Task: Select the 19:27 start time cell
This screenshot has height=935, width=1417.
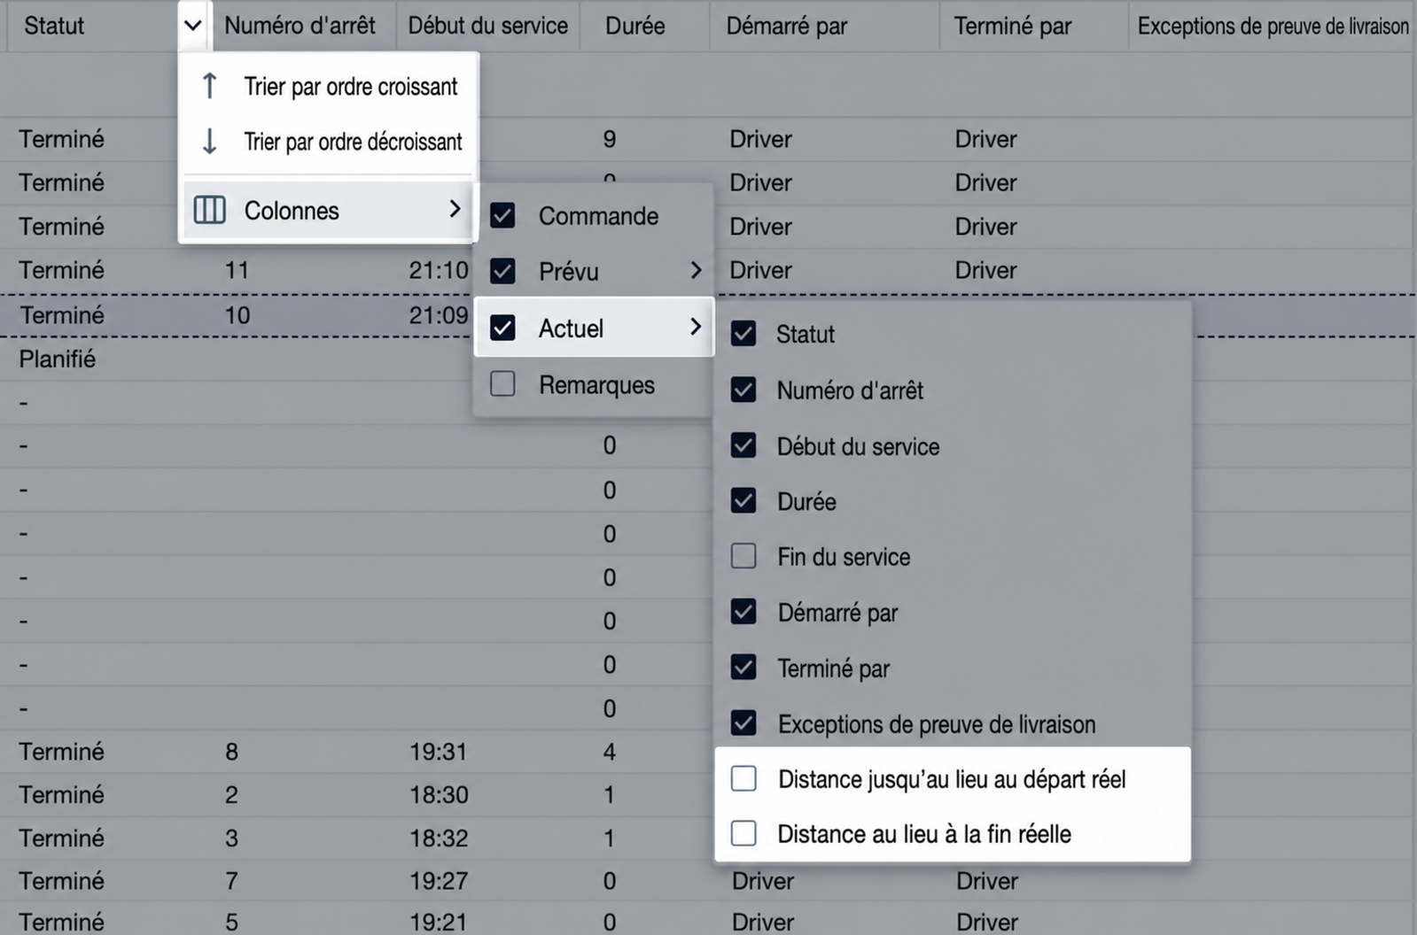Action: [x=438, y=881]
